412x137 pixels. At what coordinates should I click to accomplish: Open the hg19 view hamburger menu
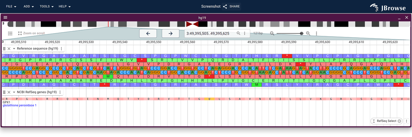click(5, 17)
